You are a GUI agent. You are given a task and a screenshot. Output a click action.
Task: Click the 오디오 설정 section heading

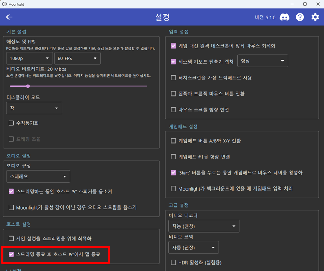19,156
